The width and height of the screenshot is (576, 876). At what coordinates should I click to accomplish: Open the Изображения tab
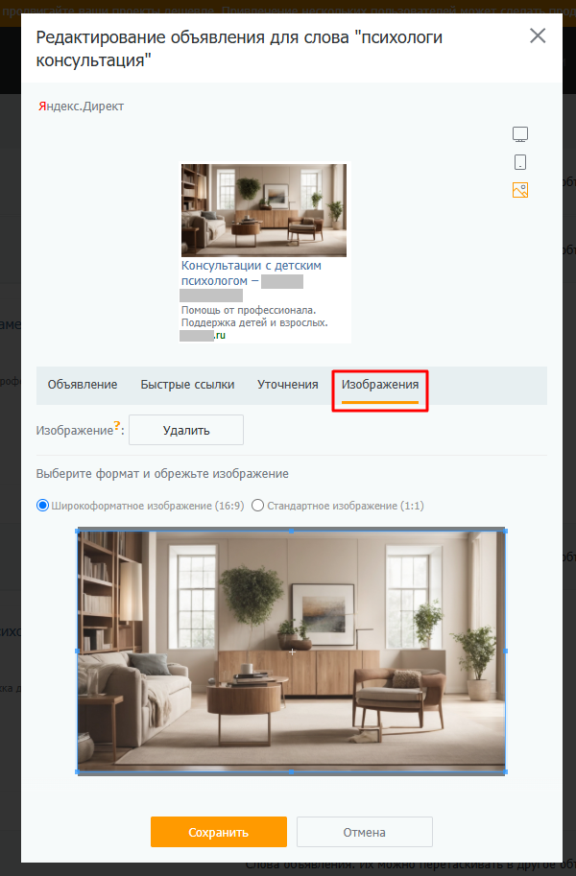380,385
